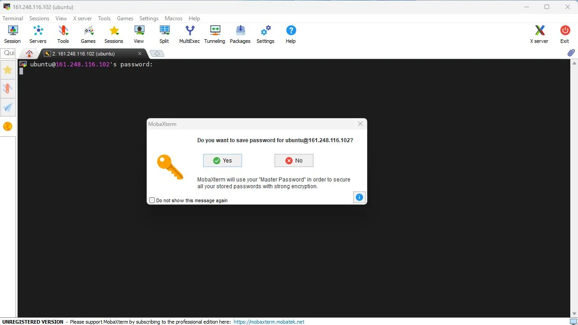The width and height of the screenshot is (578, 325).
Task: Close the 161.248.116.102 session tab
Action: (x=140, y=54)
